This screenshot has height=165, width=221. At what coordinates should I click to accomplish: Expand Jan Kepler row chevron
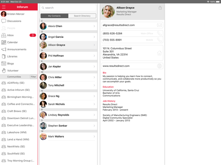94,67
